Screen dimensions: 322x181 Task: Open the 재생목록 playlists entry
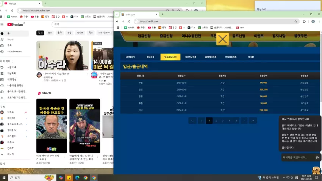[x=11, y=73]
